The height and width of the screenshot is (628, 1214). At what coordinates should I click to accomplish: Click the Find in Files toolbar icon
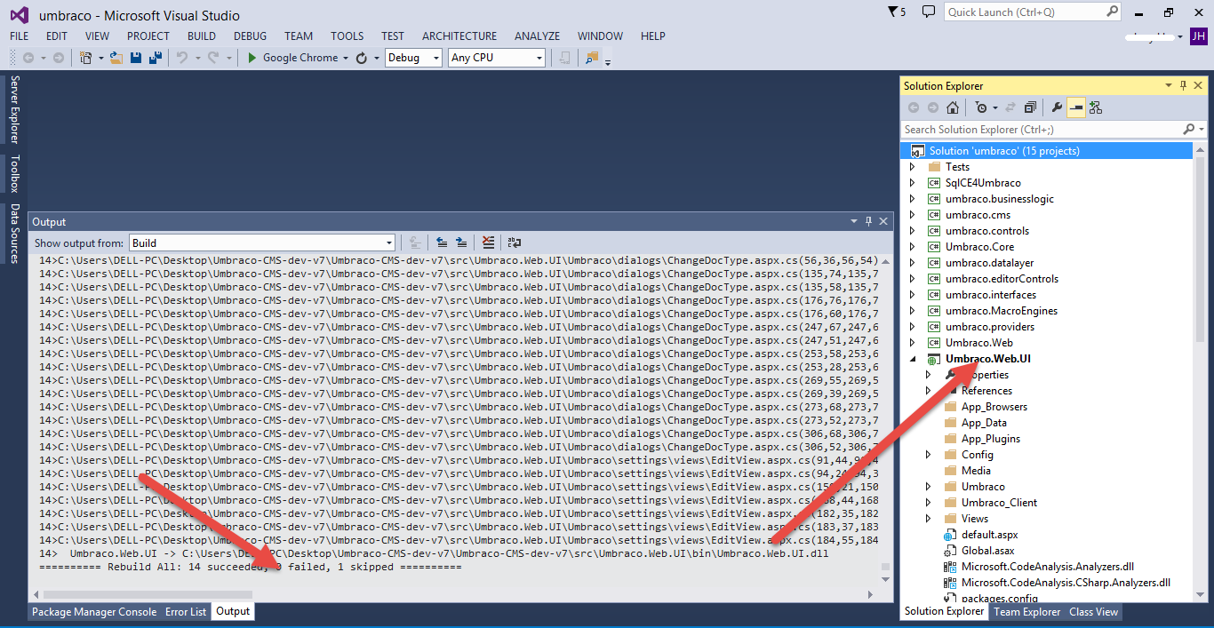coord(592,58)
